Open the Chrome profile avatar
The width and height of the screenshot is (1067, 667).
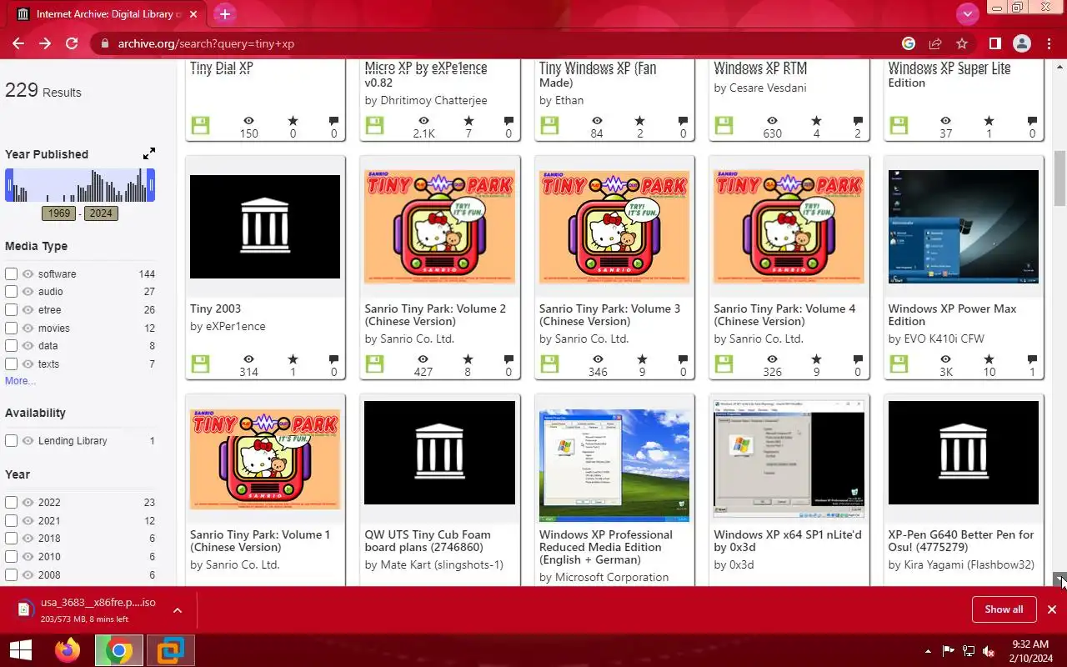click(x=1022, y=43)
